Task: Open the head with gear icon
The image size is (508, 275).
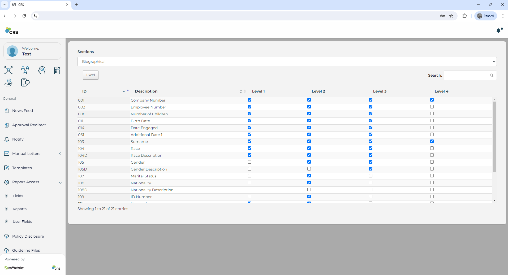Action: point(42,70)
